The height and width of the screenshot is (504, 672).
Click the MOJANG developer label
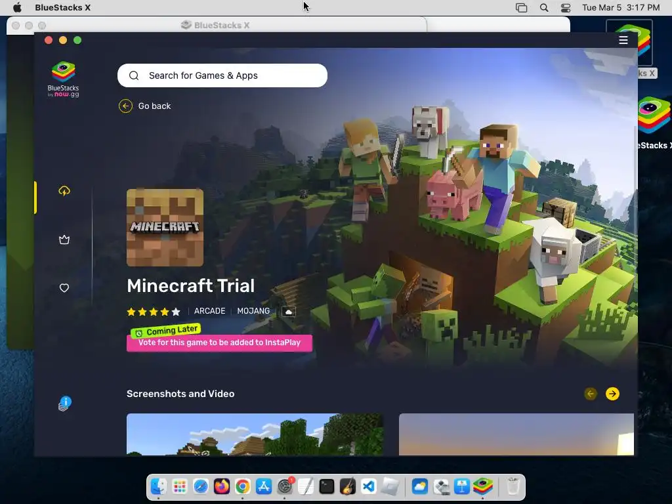pyautogui.click(x=253, y=311)
